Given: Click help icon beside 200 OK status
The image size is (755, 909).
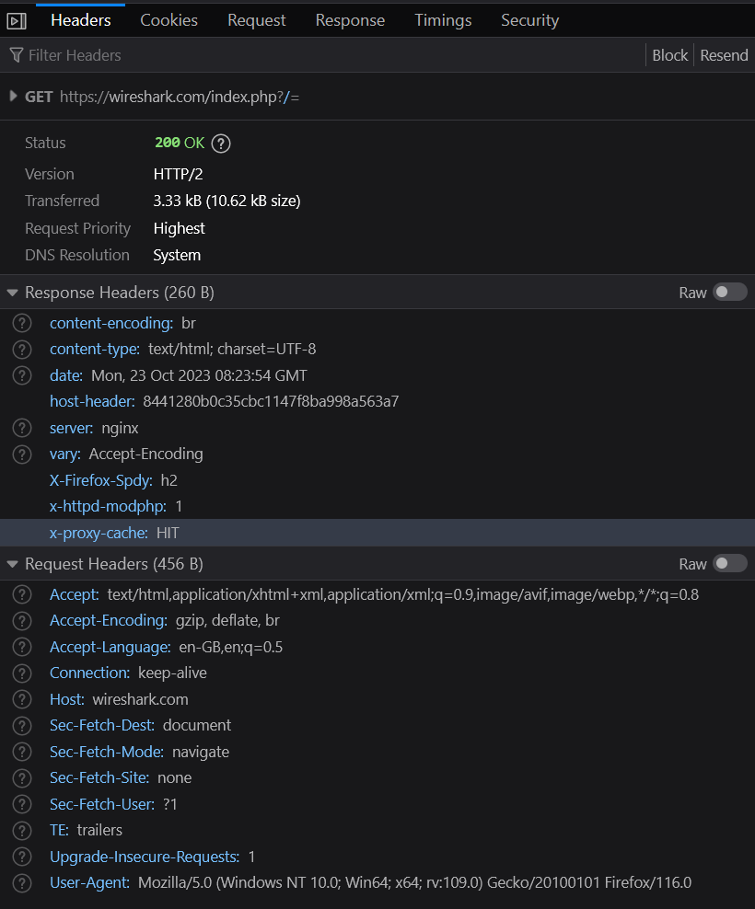Looking at the screenshot, I should [x=220, y=144].
